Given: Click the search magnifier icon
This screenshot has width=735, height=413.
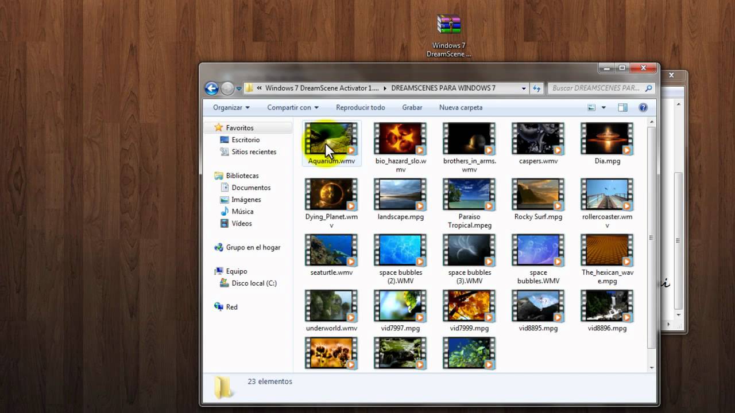Looking at the screenshot, I should coord(648,88).
